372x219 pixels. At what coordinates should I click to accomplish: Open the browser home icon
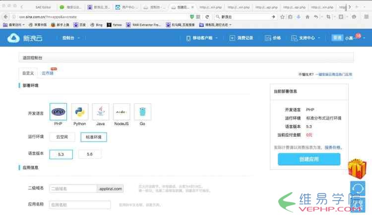(x=308, y=17)
